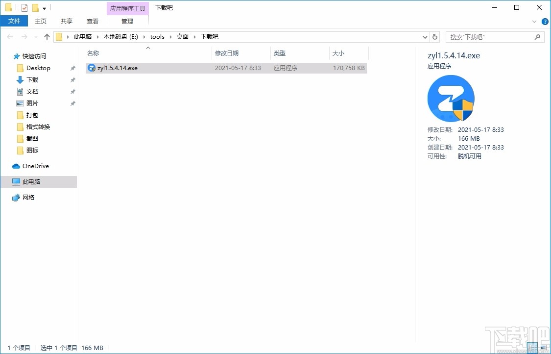Select zyl1.5.4.14.exe by its application icon
This screenshot has width=551, height=354.
point(92,68)
